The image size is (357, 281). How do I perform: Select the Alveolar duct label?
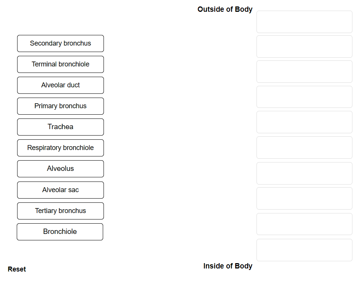coord(60,85)
